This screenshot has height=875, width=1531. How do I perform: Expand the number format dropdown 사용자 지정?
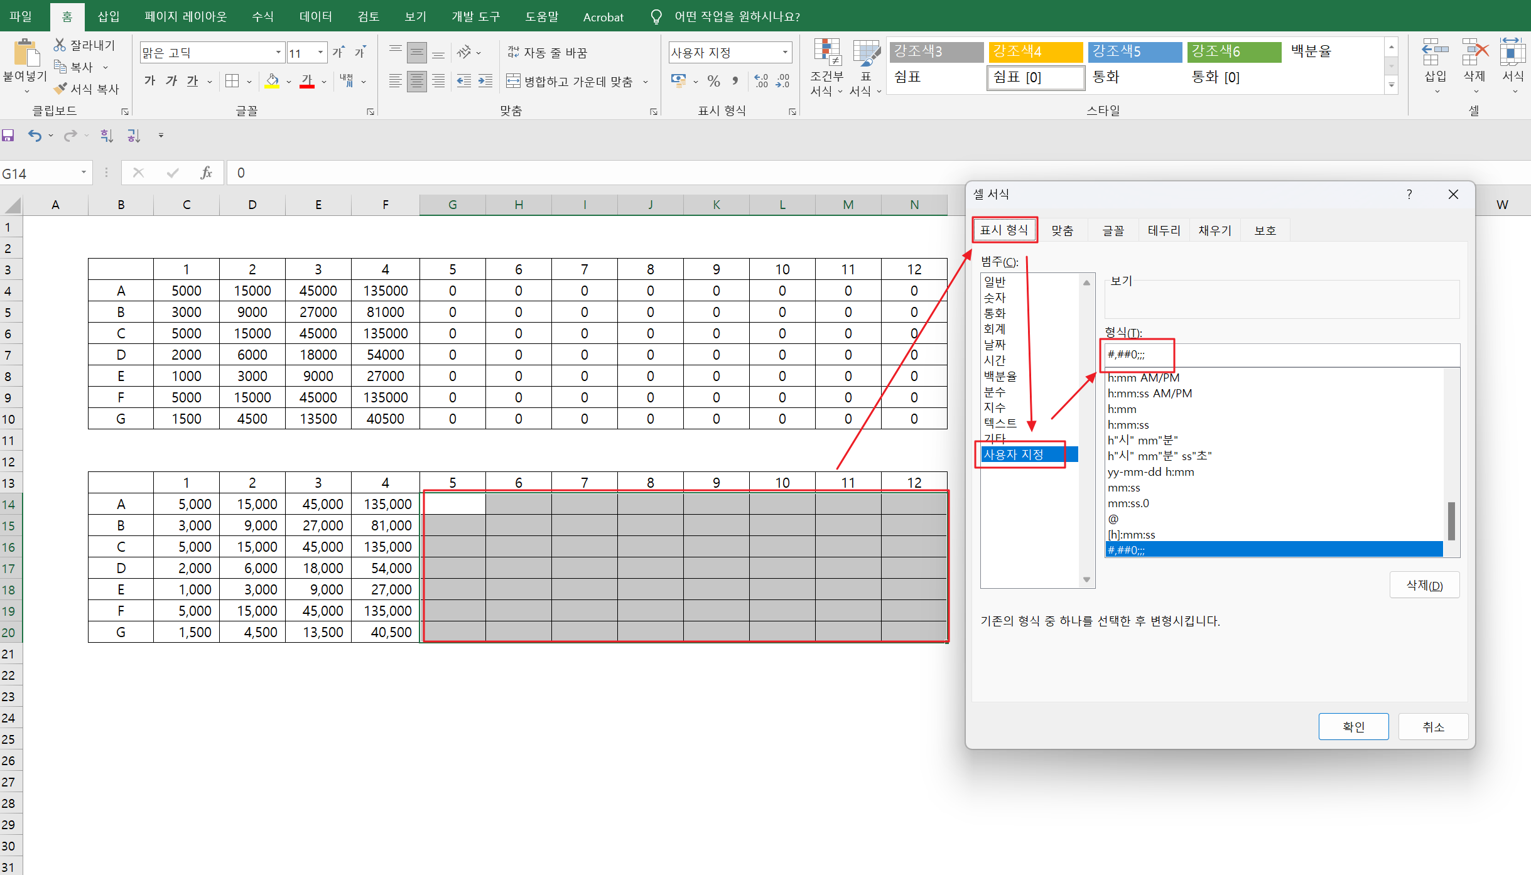pos(785,53)
